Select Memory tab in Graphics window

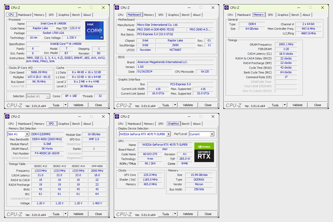click(x=149, y=124)
